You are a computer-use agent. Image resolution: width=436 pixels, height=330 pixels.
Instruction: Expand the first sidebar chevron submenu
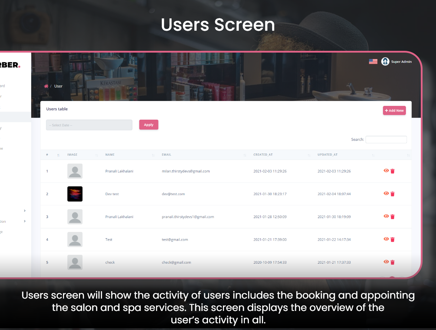(24, 211)
